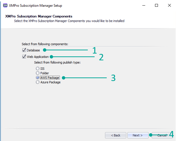Close the Subscription Manager Setup window
This screenshot has width=176, height=141.
(x=170, y=5)
